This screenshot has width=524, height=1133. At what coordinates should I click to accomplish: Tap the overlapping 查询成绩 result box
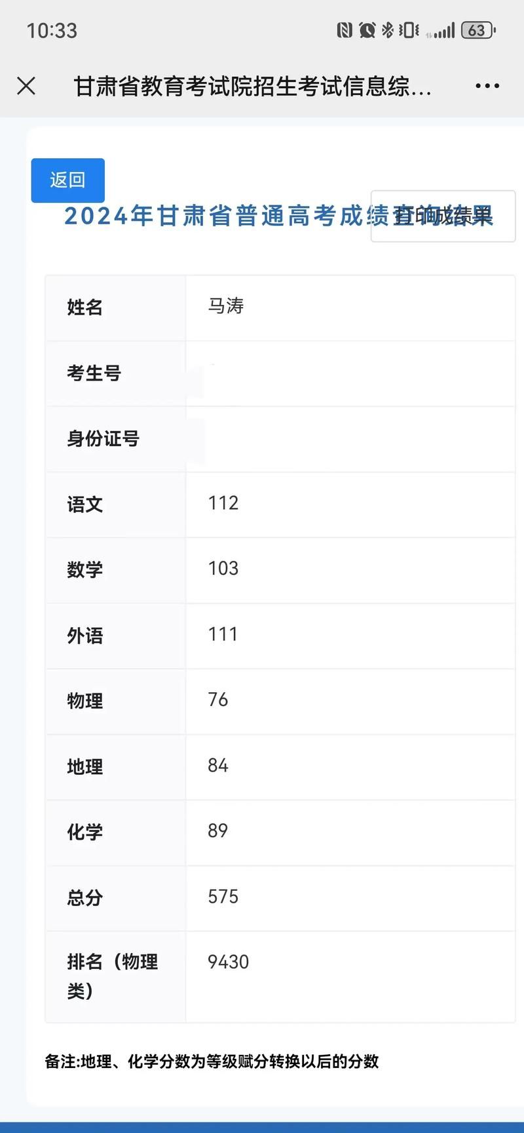pos(443,216)
